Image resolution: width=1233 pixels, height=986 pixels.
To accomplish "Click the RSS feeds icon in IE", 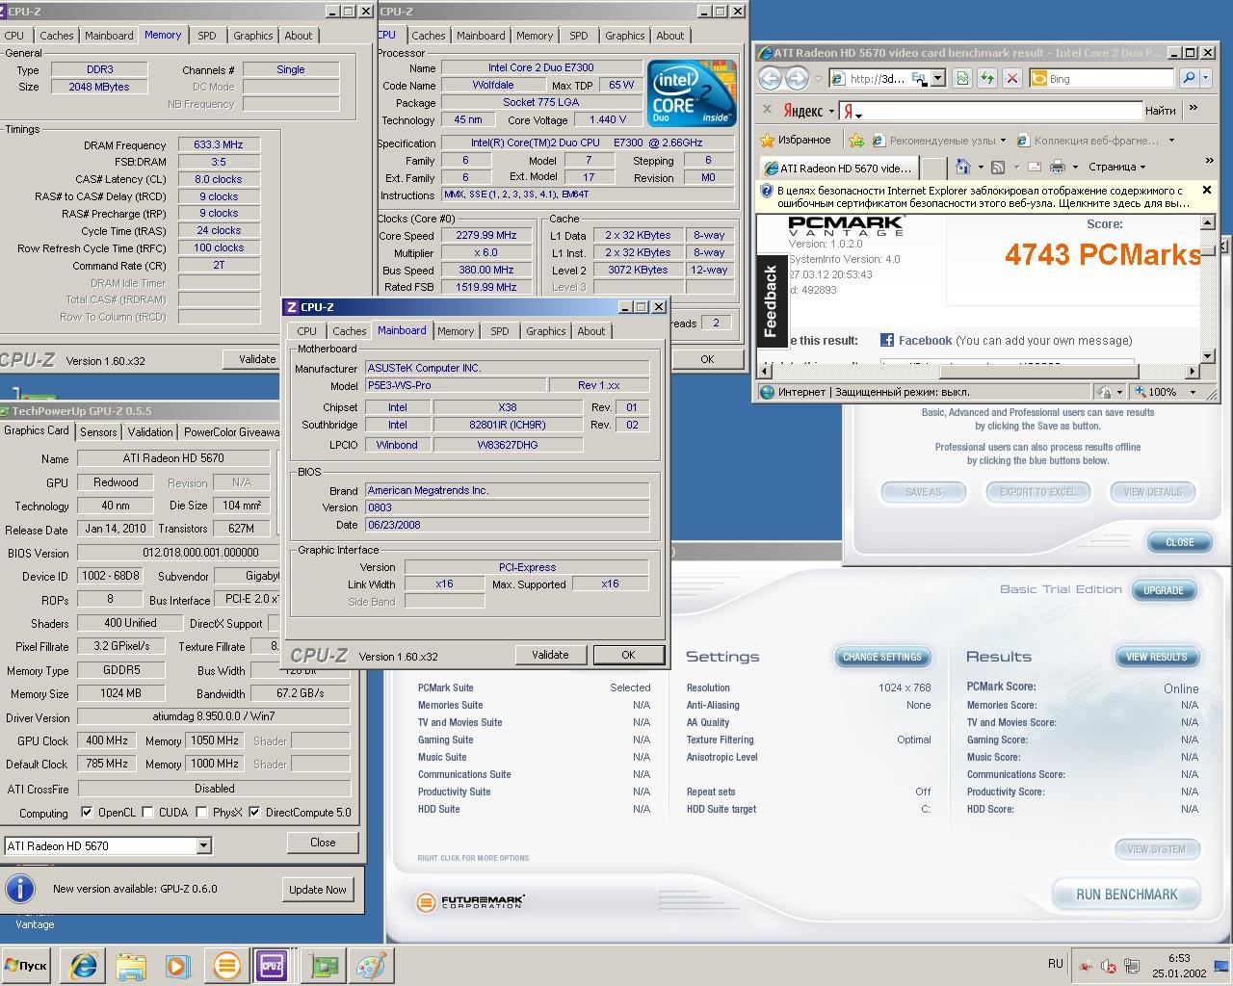I will [999, 168].
